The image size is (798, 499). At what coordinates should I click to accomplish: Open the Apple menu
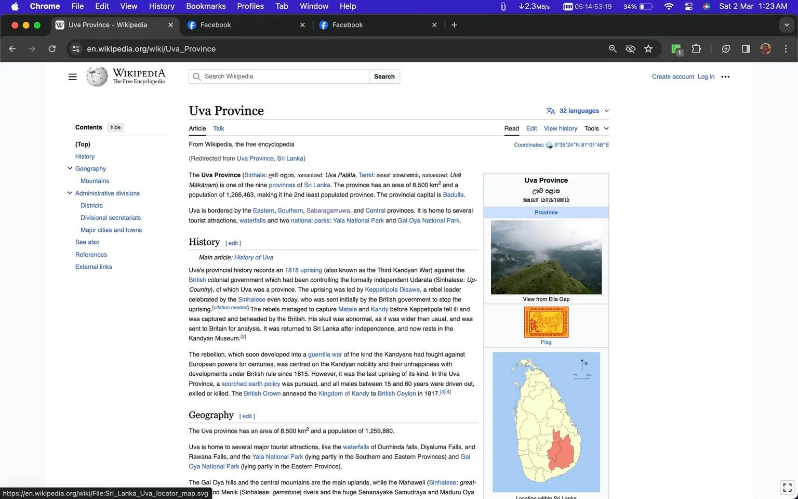click(x=15, y=6)
